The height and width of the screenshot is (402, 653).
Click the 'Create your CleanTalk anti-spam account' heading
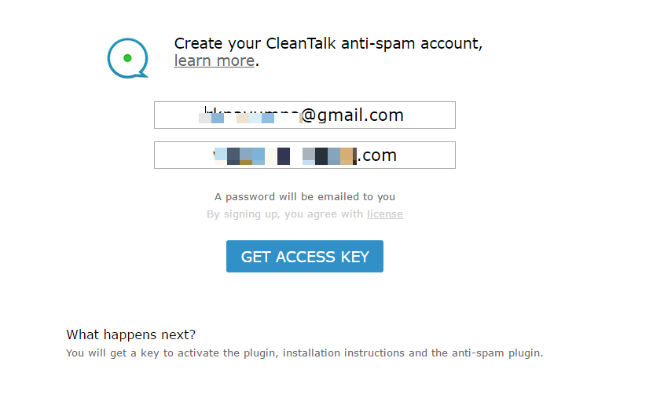point(328,44)
